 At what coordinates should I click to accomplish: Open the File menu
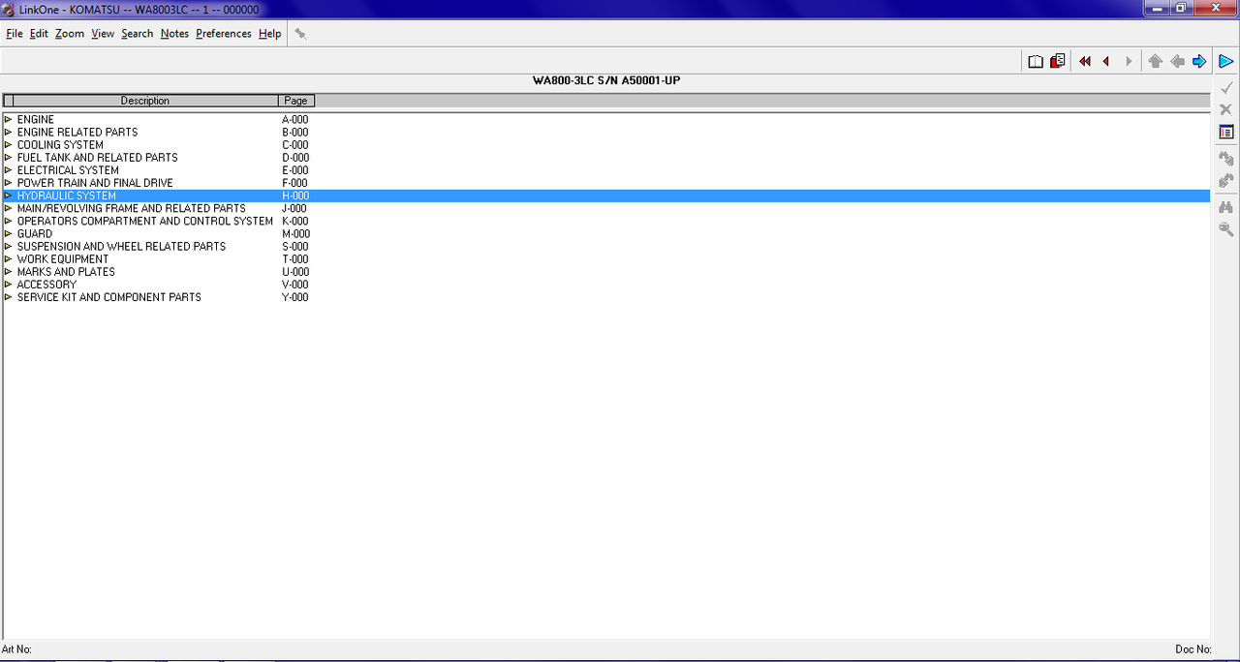click(15, 33)
